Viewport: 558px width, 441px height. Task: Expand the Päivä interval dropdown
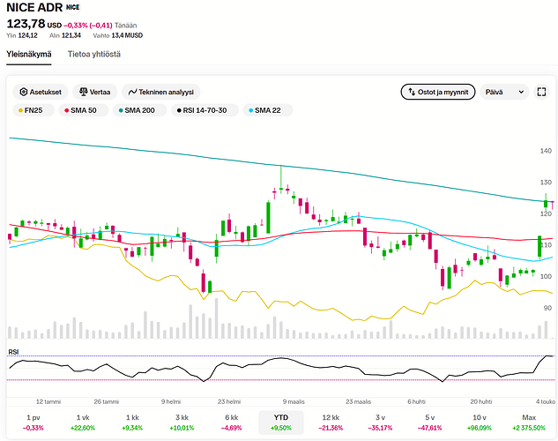(x=504, y=92)
